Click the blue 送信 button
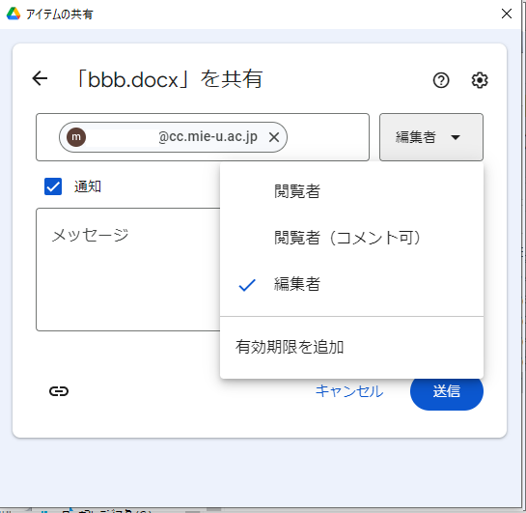The width and height of the screenshot is (526, 513). [447, 392]
